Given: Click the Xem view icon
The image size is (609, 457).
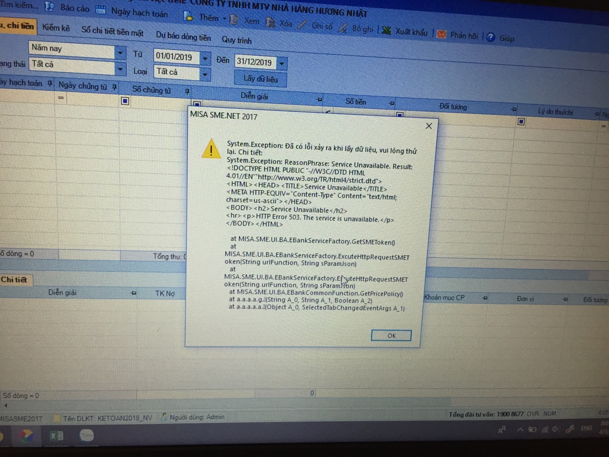Looking at the screenshot, I should tap(234, 20).
